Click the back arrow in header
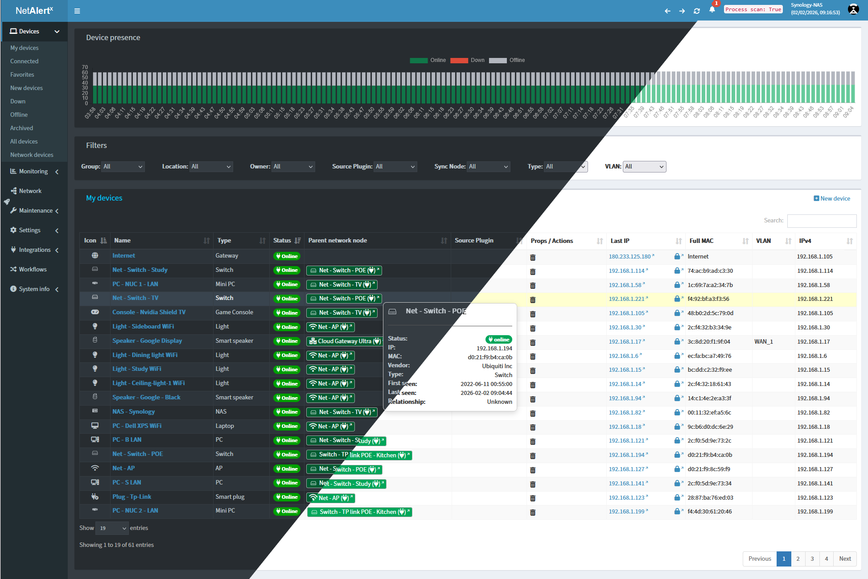 pyautogui.click(x=667, y=11)
